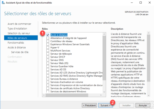Screen dimensions: 154x109
Task: Enable the Services AD DS checkbox
Action: [x=48, y=69]
